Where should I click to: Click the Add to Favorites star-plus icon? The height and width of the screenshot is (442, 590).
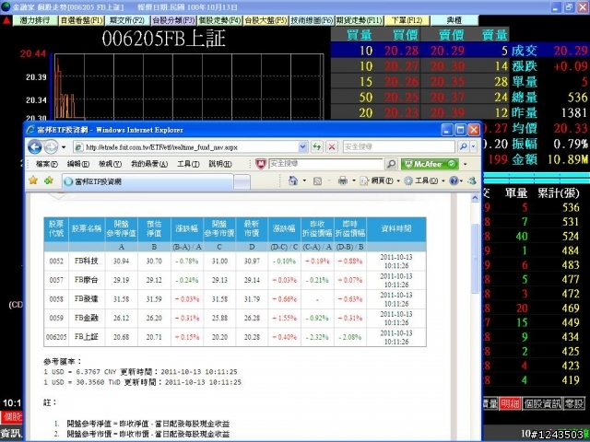(49, 180)
